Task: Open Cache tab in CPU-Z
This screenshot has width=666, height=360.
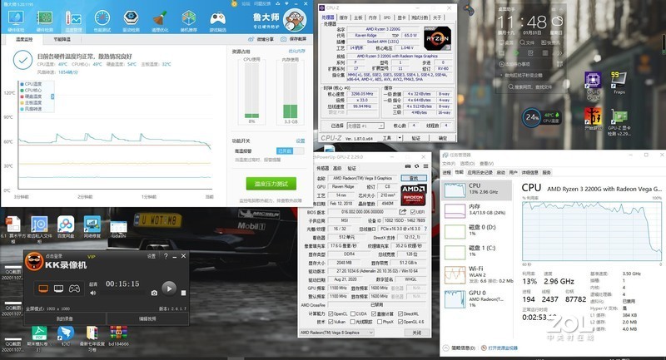Action: tap(343, 17)
